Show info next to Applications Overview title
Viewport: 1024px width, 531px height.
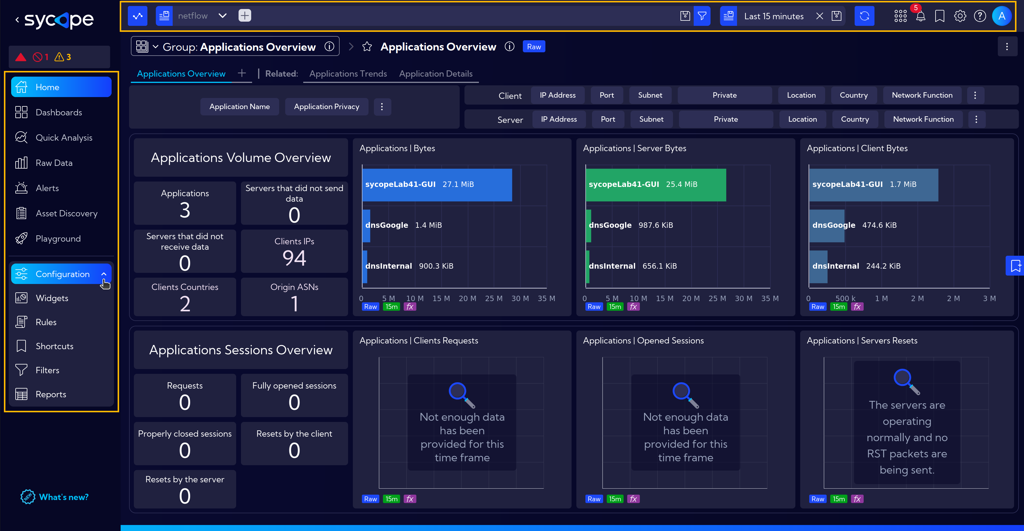coord(509,47)
